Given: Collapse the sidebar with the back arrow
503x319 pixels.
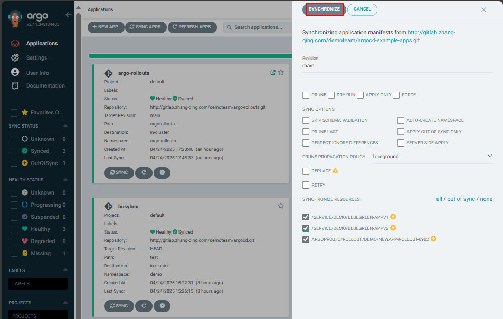Looking at the screenshot, I should tap(68, 15).
